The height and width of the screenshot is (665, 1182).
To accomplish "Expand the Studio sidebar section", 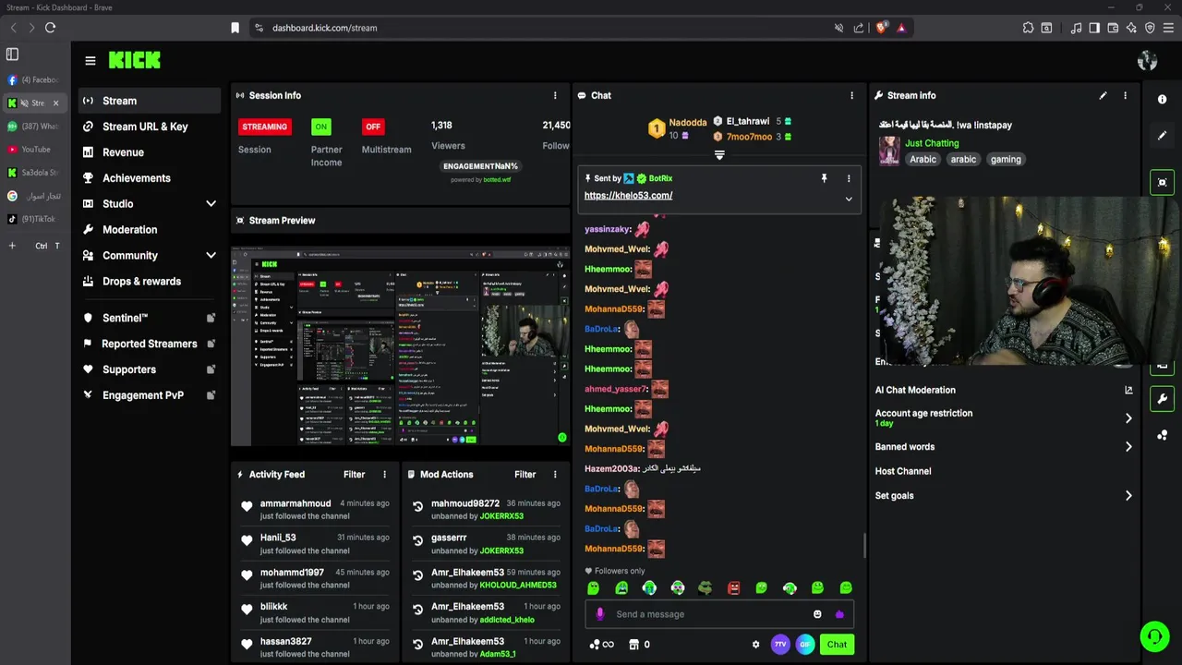I will [211, 203].
